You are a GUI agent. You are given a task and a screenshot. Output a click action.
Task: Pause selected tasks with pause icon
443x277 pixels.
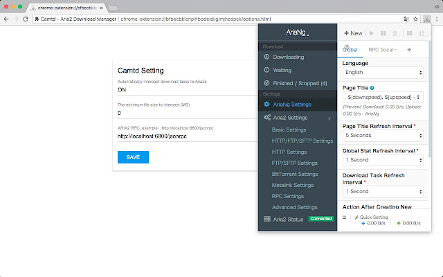tap(383, 33)
